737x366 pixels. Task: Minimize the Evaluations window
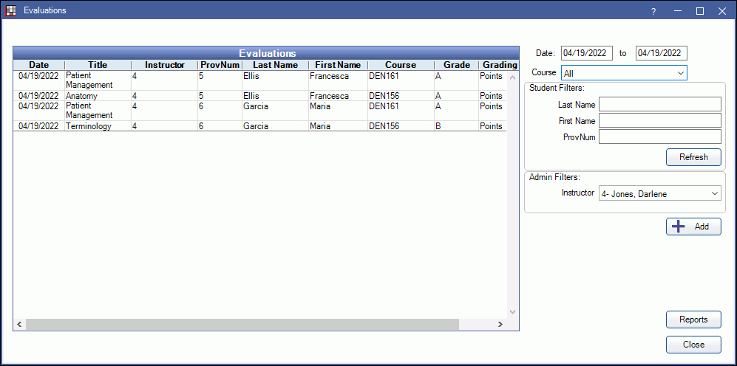coord(677,11)
